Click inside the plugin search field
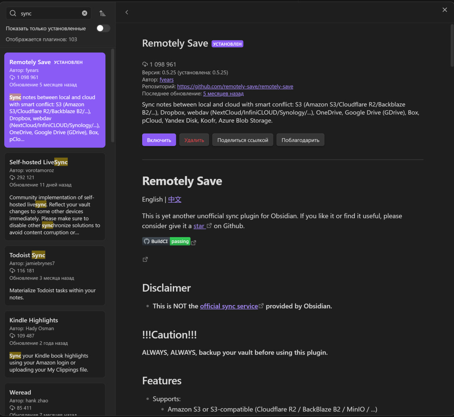This screenshot has height=417, width=454. point(50,13)
